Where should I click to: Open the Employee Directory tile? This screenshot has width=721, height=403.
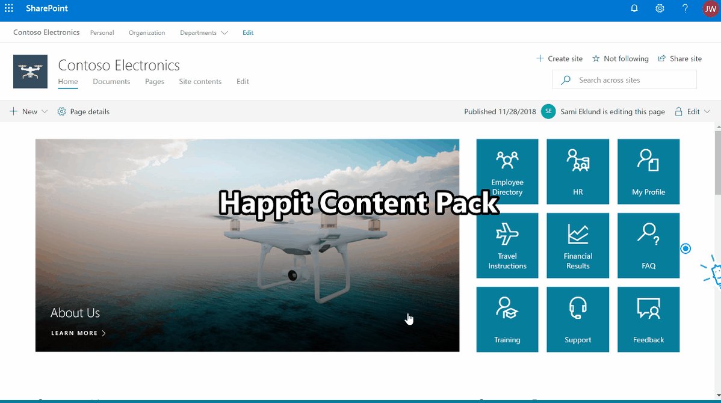(507, 171)
